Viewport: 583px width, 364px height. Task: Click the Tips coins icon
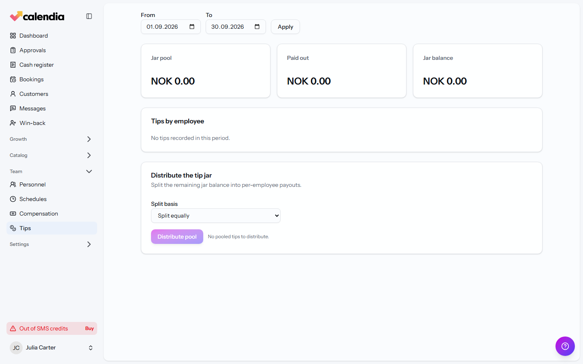pos(13,228)
